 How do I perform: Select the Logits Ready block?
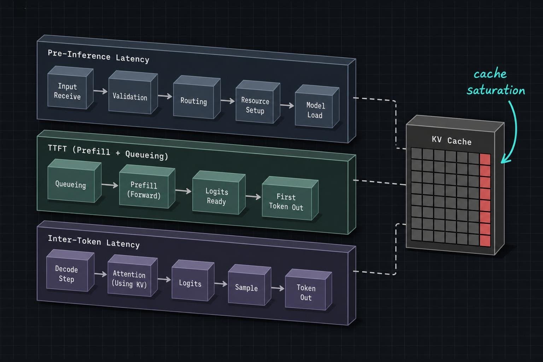[x=219, y=193]
